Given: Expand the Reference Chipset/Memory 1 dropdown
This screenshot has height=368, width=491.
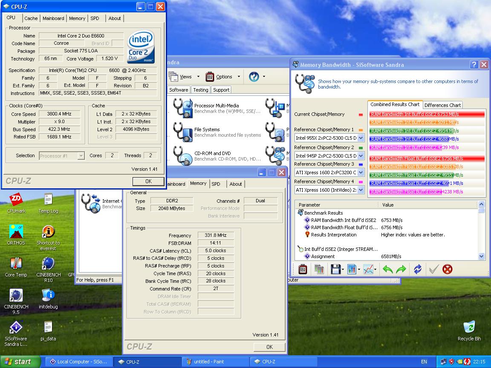Looking at the screenshot, I should [361, 138].
